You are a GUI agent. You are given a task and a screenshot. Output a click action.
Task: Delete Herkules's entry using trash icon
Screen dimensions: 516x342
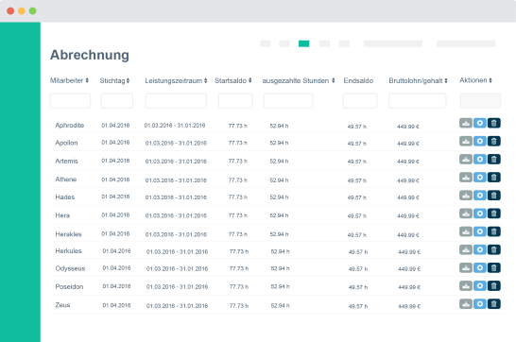[494, 250]
